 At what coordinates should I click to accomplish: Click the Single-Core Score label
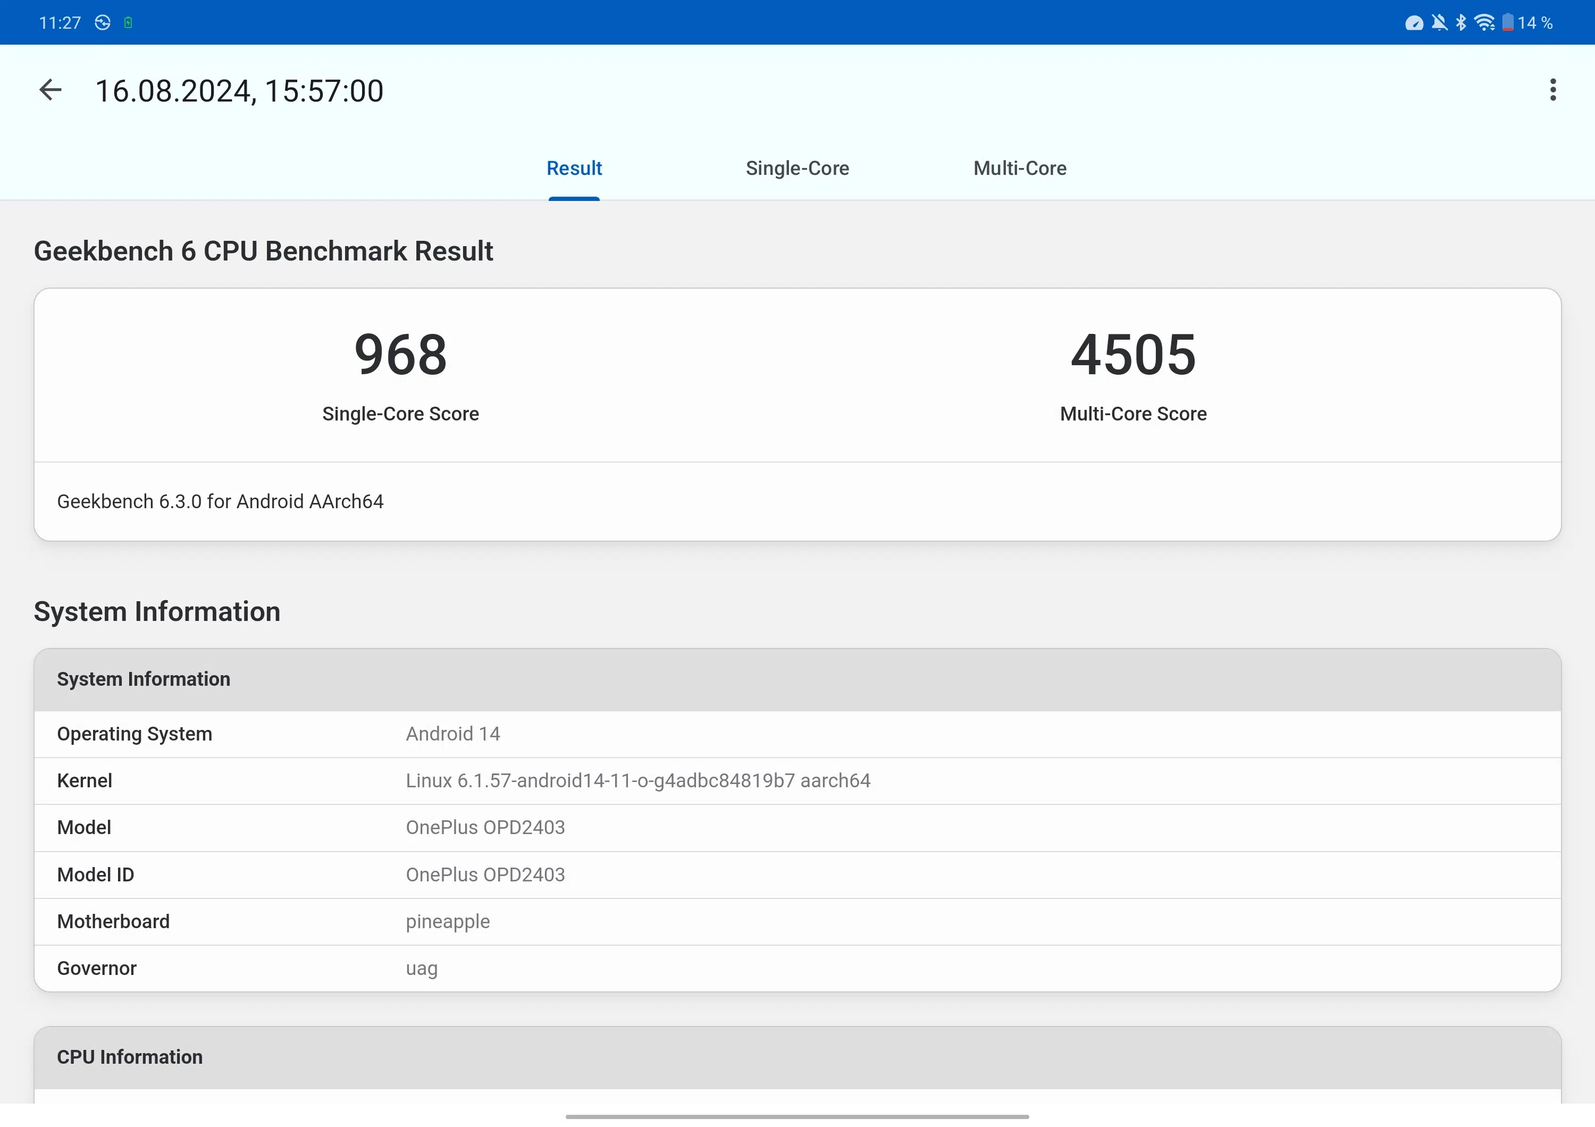click(x=401, y=414)
